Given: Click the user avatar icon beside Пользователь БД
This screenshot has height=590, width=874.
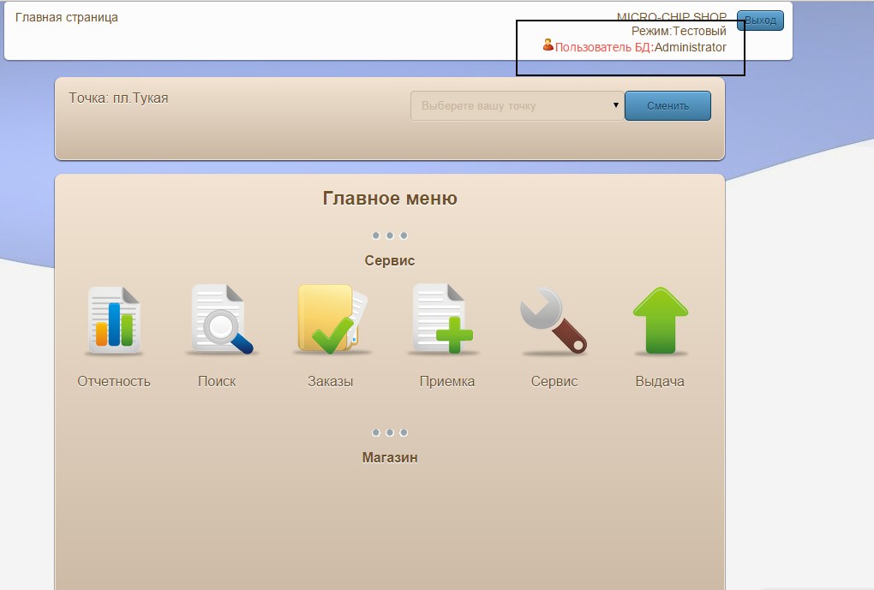Looking at the screenshot, I should tap(548, 45).
